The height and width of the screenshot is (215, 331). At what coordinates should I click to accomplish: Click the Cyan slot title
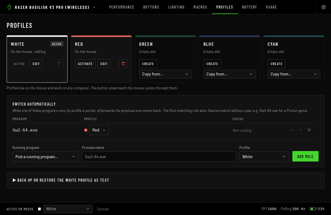click(x=273, y=44)
